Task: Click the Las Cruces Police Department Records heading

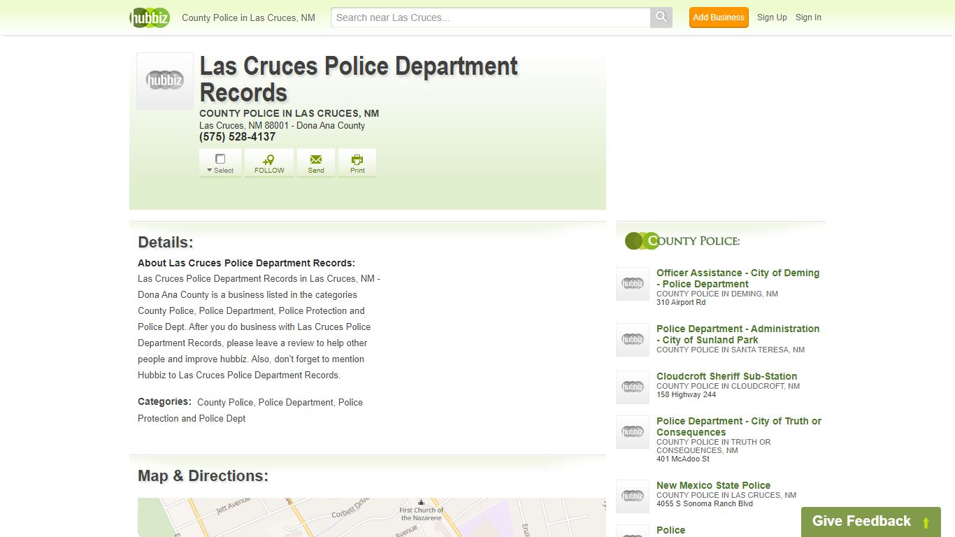Action: click(359, 79)
